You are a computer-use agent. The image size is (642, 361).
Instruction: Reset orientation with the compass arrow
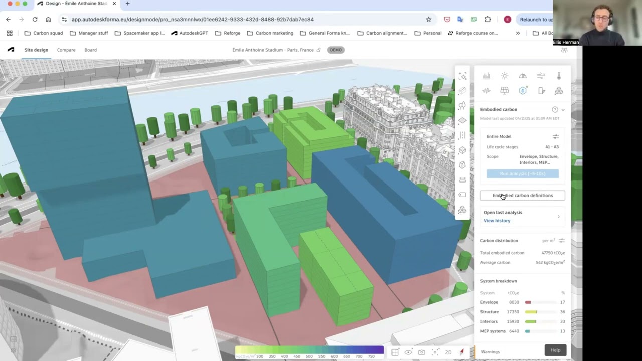[x=462, y=352]
